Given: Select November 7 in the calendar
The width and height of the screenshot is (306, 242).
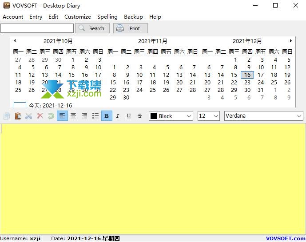Looking at the screenshot, I should (x=194, y=67).
